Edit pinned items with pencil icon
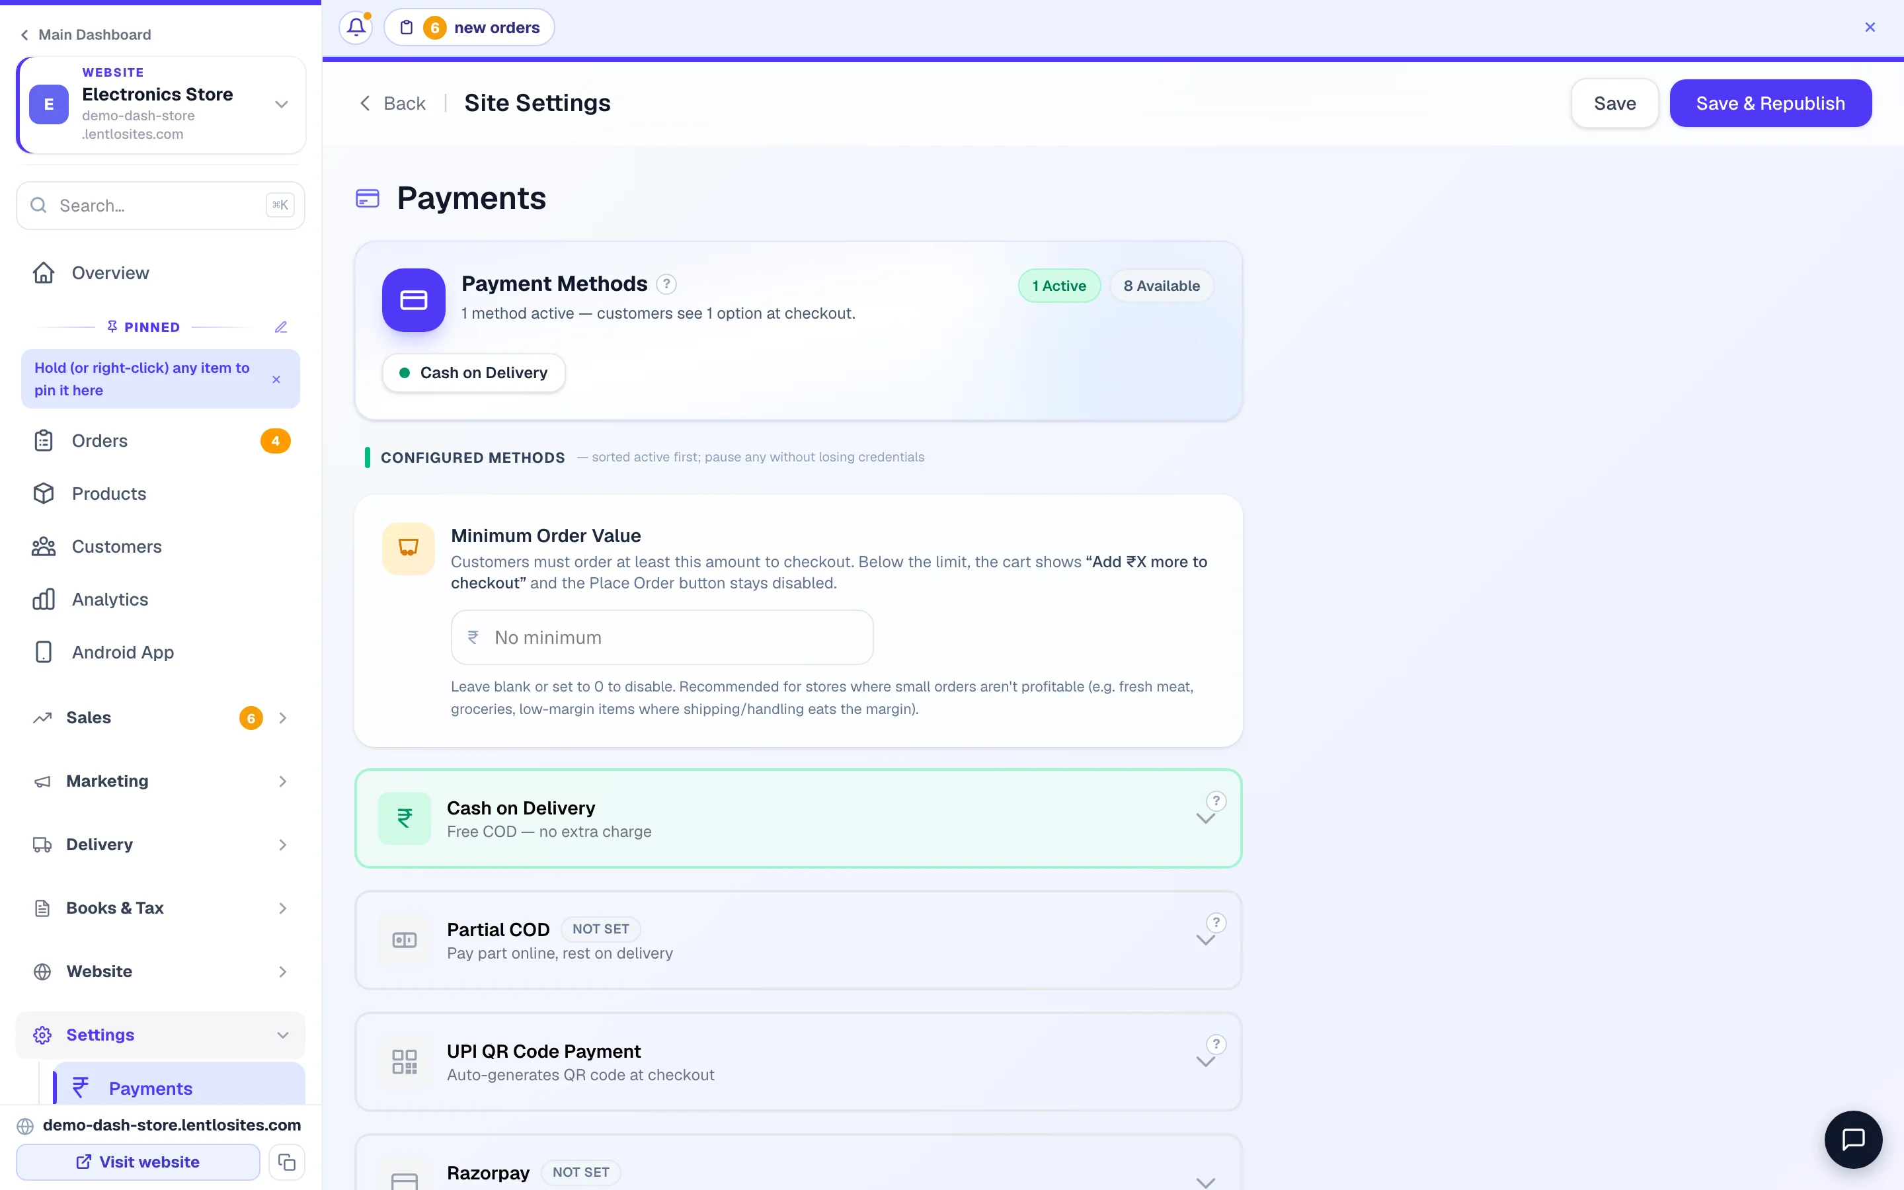The width and height of the screenshot is (1904, 1190). pos(281,327)
